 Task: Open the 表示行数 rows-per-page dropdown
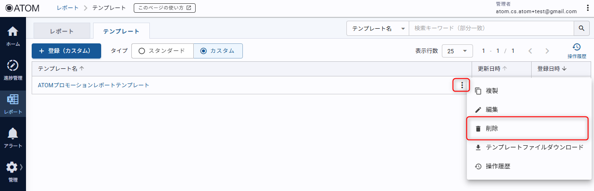coord(457,51)
